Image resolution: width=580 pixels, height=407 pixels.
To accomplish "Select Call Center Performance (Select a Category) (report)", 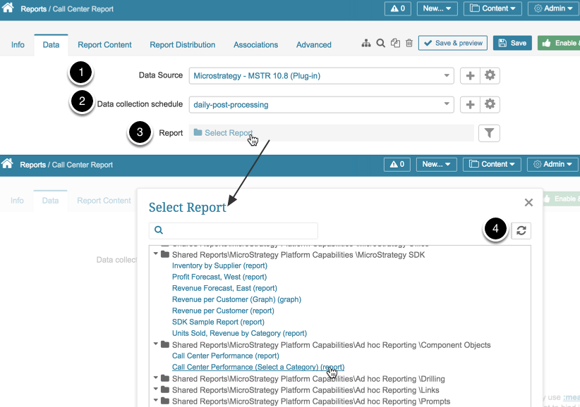I will click(258, 367).
